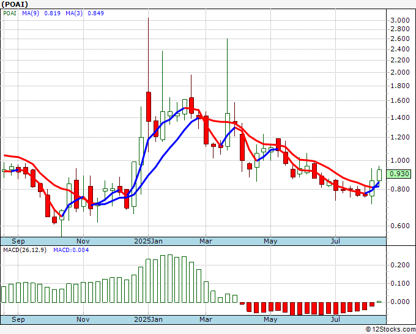Click the 3.000 price axis label

pos(399,21)
